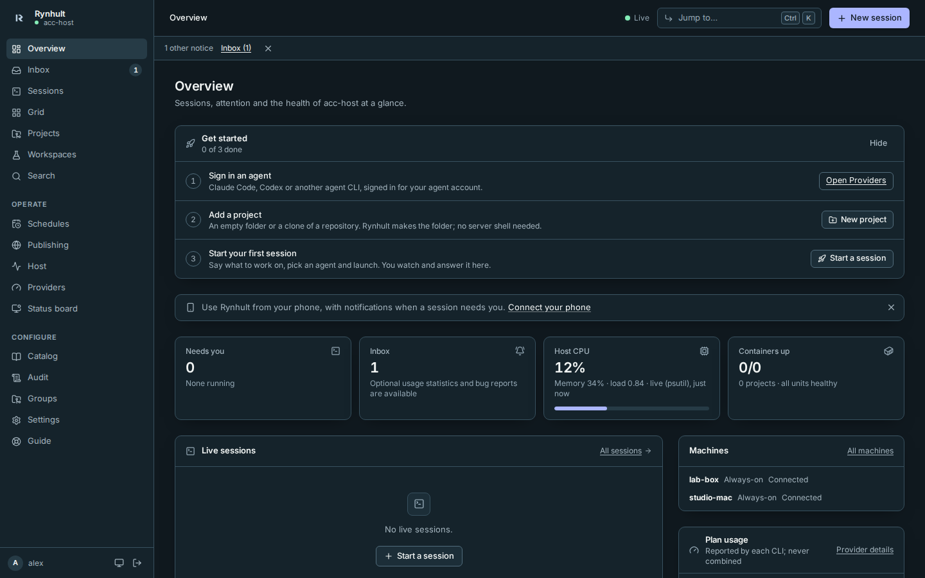Click the New project button
The width and height of the screenshot is (925, 578).
tap(857, 220)
